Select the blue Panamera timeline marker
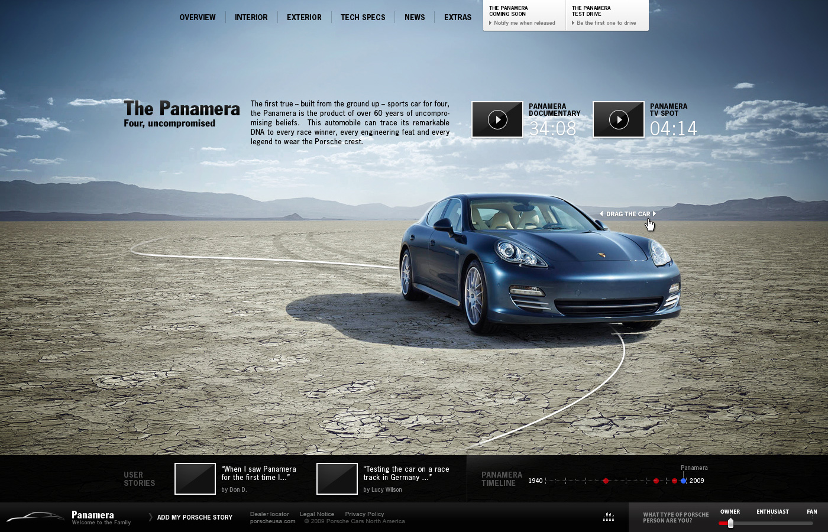 (x=684, y=481)
